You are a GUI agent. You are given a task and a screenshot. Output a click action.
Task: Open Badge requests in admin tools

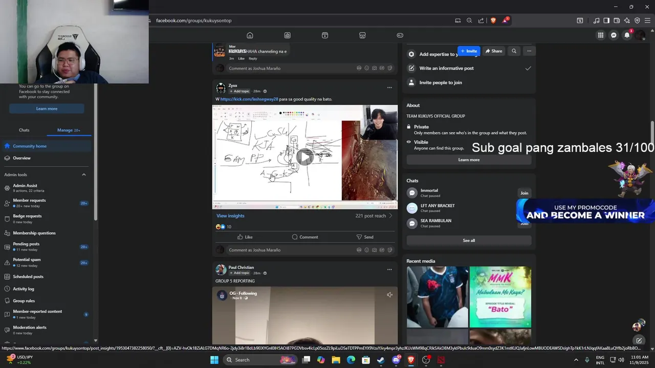tap(47, 219)
